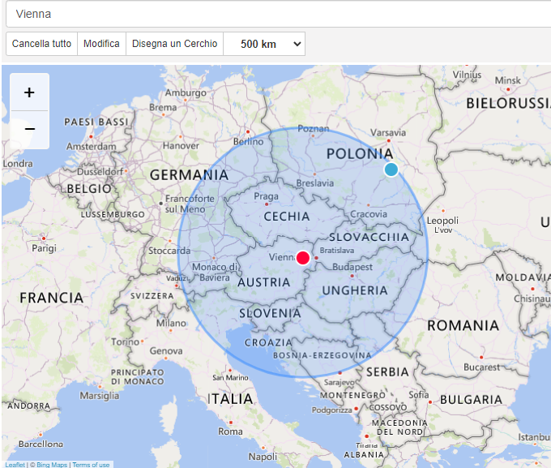Activate Disegna un Cerchio tool
The width and height of the screenshot is (551, 468).
[174, 44]
